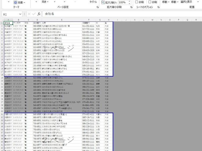Select column K header
Screen dimensions: 202x151
coord(135,20)
